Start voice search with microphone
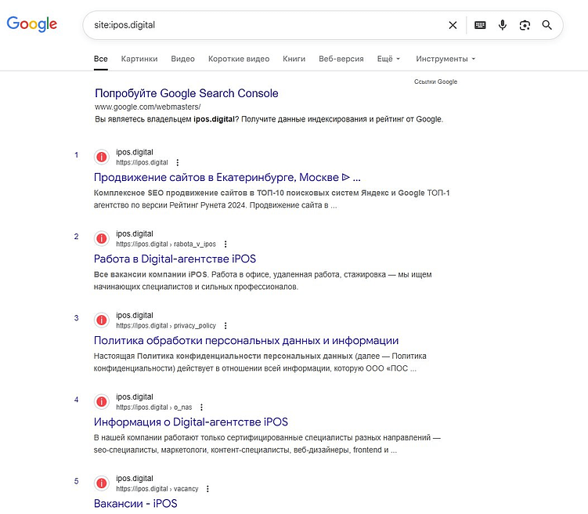The height and width of the screenshot is (514, 588). [x=503, y=25]
